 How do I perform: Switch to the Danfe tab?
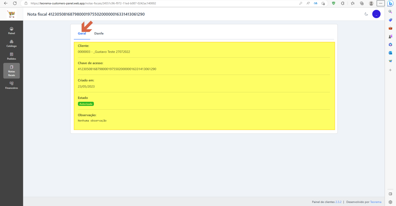click(x=99, y=33)
